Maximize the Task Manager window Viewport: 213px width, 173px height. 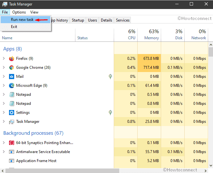pyautogui.click(x=191, y=4)
